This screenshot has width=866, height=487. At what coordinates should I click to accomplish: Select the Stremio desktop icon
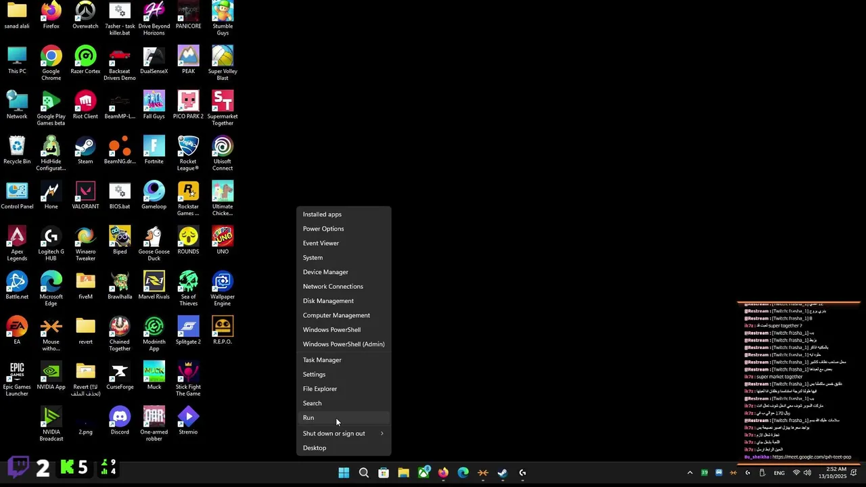click(x=188, y=421)
